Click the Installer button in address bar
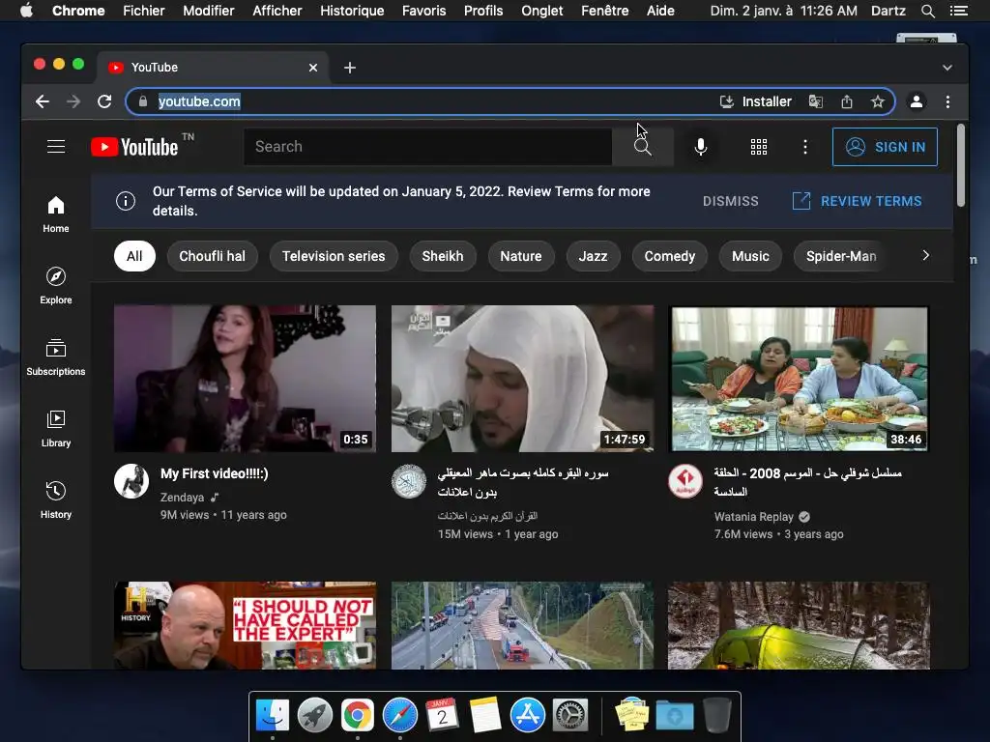 pyautogui.click(x=756, y=101)
